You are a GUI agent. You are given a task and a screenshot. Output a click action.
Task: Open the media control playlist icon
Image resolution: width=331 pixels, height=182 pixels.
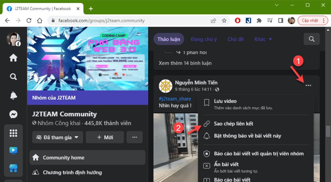point(270,20)
